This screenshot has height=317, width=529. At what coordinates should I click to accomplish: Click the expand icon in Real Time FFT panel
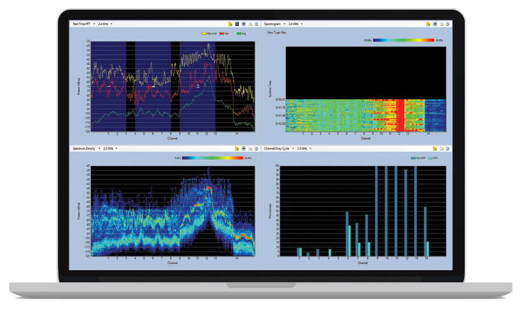(x=243, y=24)
